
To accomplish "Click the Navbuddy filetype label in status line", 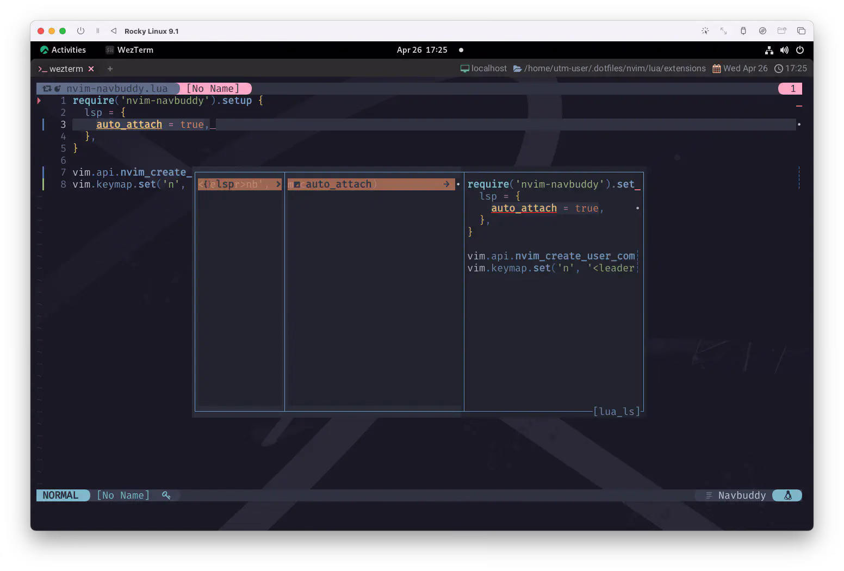I will [x=742, y=495].
